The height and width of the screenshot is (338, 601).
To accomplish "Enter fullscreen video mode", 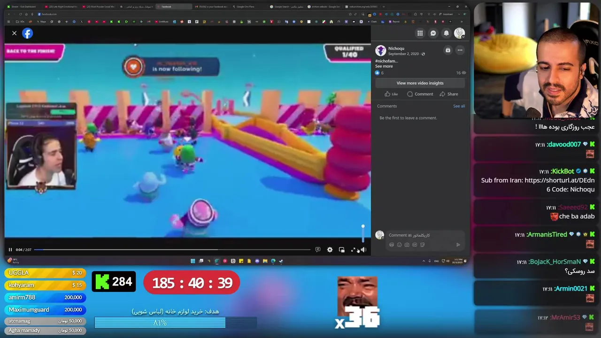I will coord(353,250).
